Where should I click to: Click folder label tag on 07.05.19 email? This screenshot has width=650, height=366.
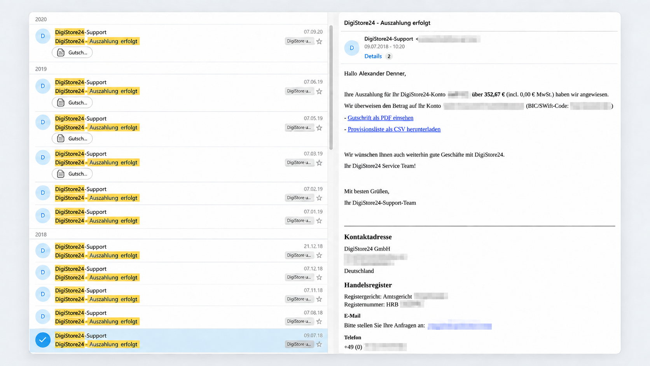click(x=299, y=128)
